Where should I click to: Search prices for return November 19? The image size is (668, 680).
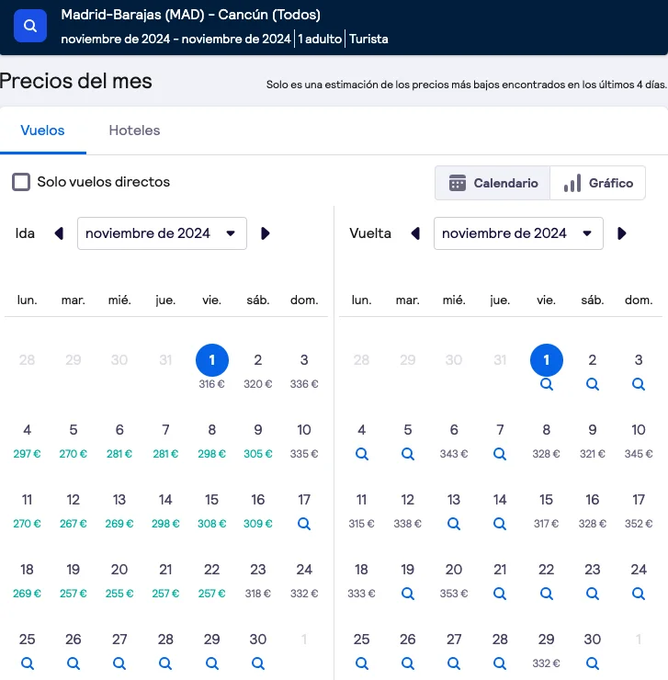408,594
